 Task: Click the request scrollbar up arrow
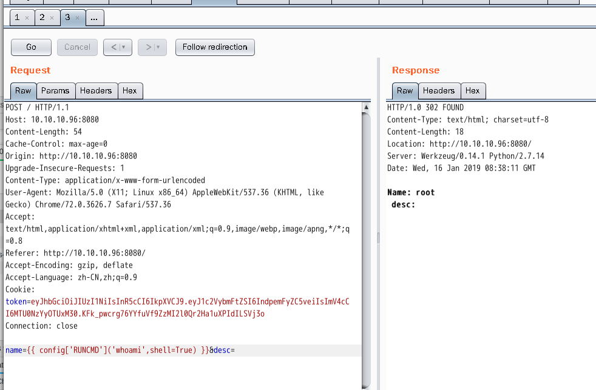click(366, 107)
